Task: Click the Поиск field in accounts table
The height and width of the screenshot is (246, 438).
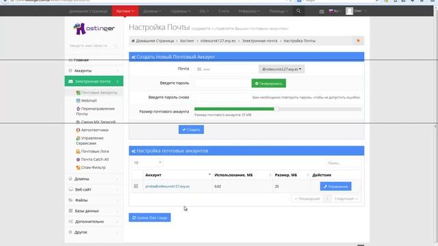Action: coord(344,163)
